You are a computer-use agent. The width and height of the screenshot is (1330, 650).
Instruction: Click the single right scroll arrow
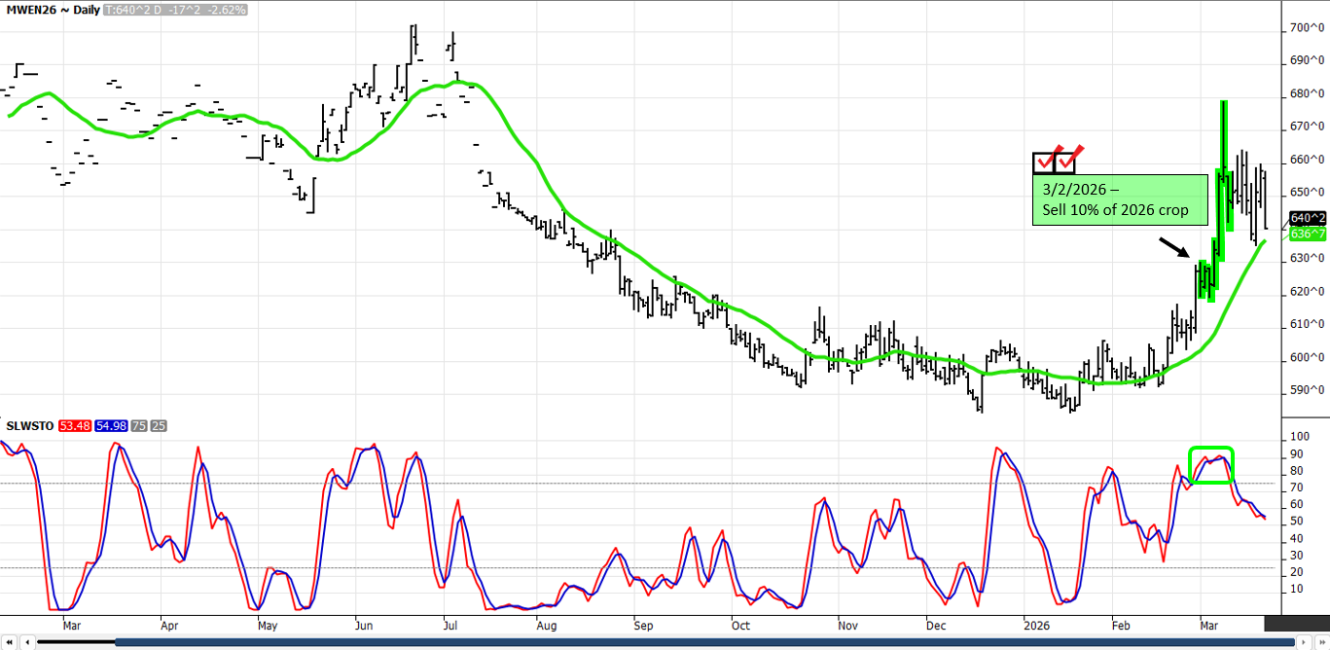pos(1304,642)
